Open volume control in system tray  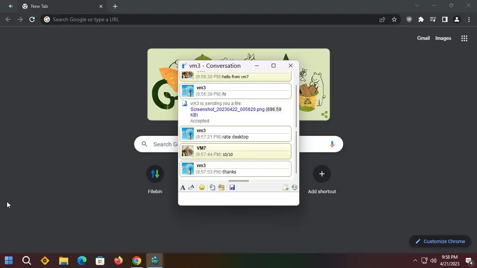433,261
